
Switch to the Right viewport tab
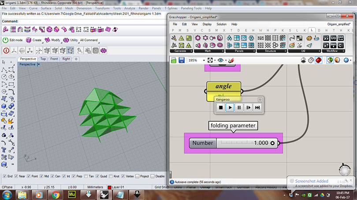[66, 59]
